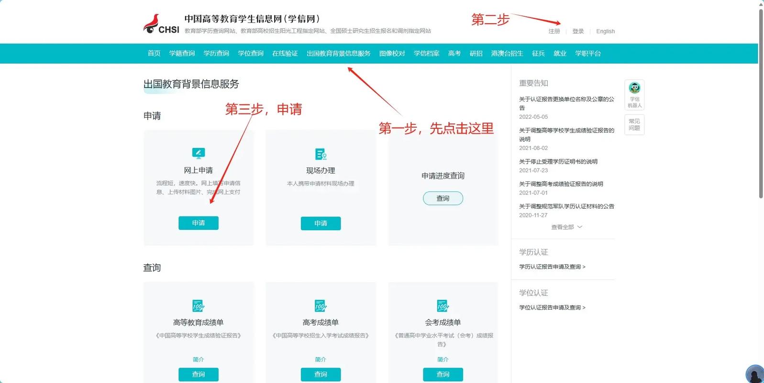Open 在线验证 navigation item
The image size is (764, 383).
285,53
